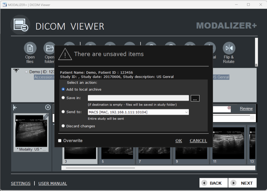Click the '(if destination is empty' hint text
Screen dimensions: 267x191
click(x=132, y=105)
